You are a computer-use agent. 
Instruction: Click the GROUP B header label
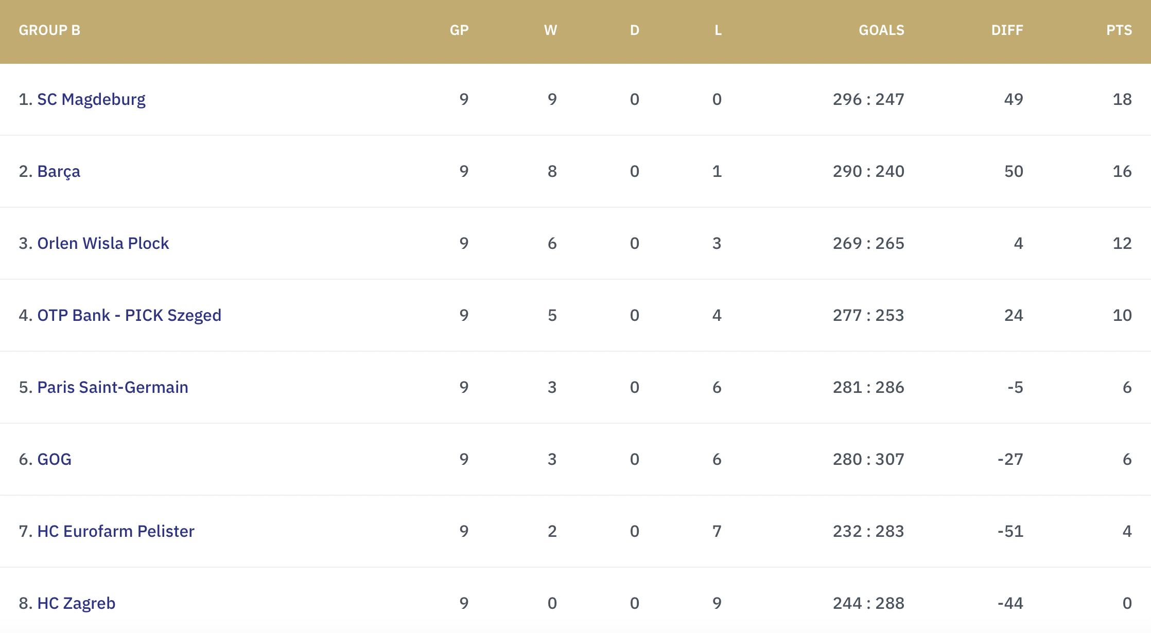point(49,30)
